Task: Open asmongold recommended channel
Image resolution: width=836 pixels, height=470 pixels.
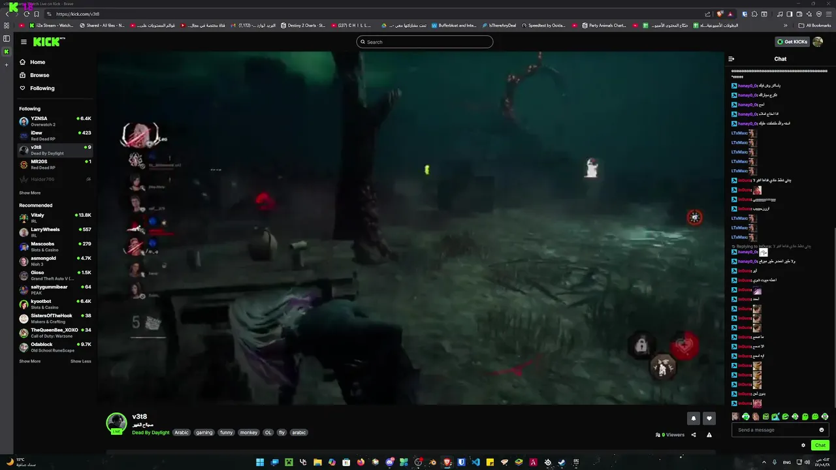Action: tap(55, 261)
